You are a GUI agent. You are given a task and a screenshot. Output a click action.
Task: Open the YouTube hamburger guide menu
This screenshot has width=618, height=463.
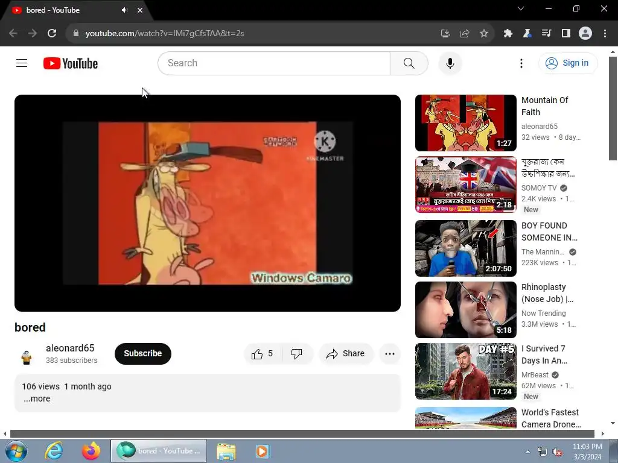22,63
